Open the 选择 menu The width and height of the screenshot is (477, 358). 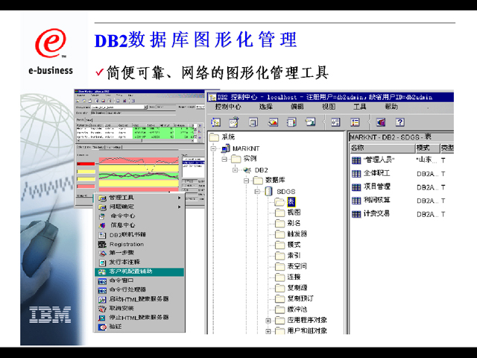[x=266, y=107]
